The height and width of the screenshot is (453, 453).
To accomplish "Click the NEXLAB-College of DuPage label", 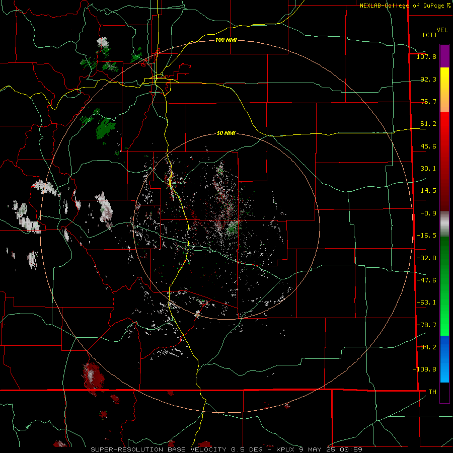I will coord(402,6).
